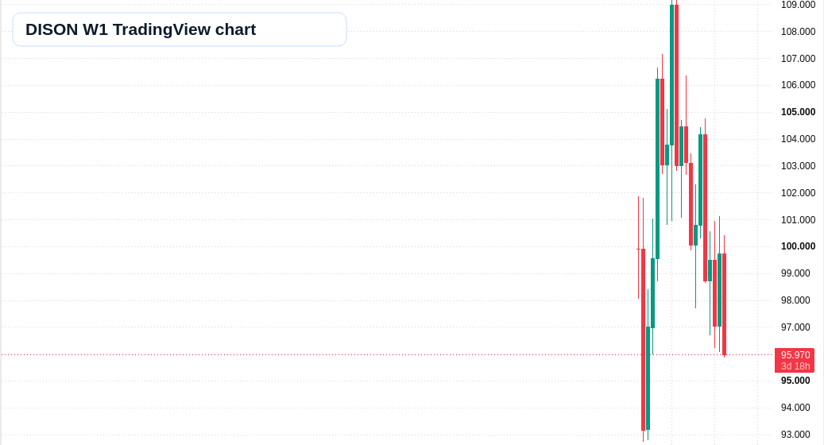
Task: Click the 3d 18h bar countdown label
Action: click(x=795, y=366)
